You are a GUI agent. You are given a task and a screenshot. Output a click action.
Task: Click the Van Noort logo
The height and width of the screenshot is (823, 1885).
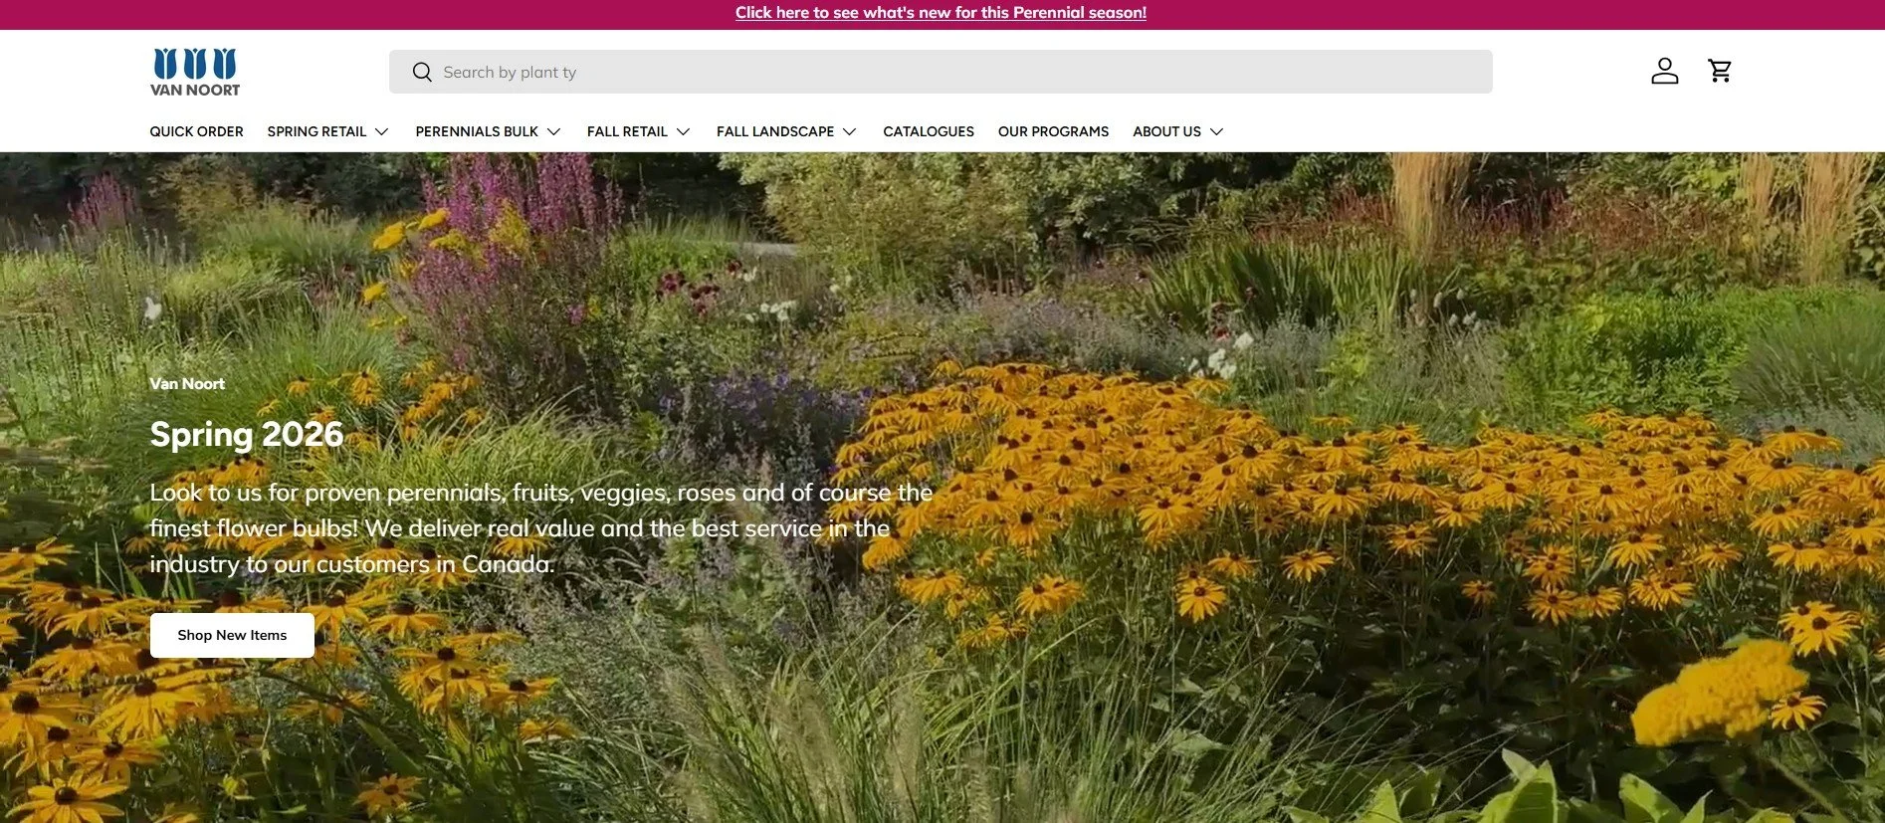(x=195, y=72)
